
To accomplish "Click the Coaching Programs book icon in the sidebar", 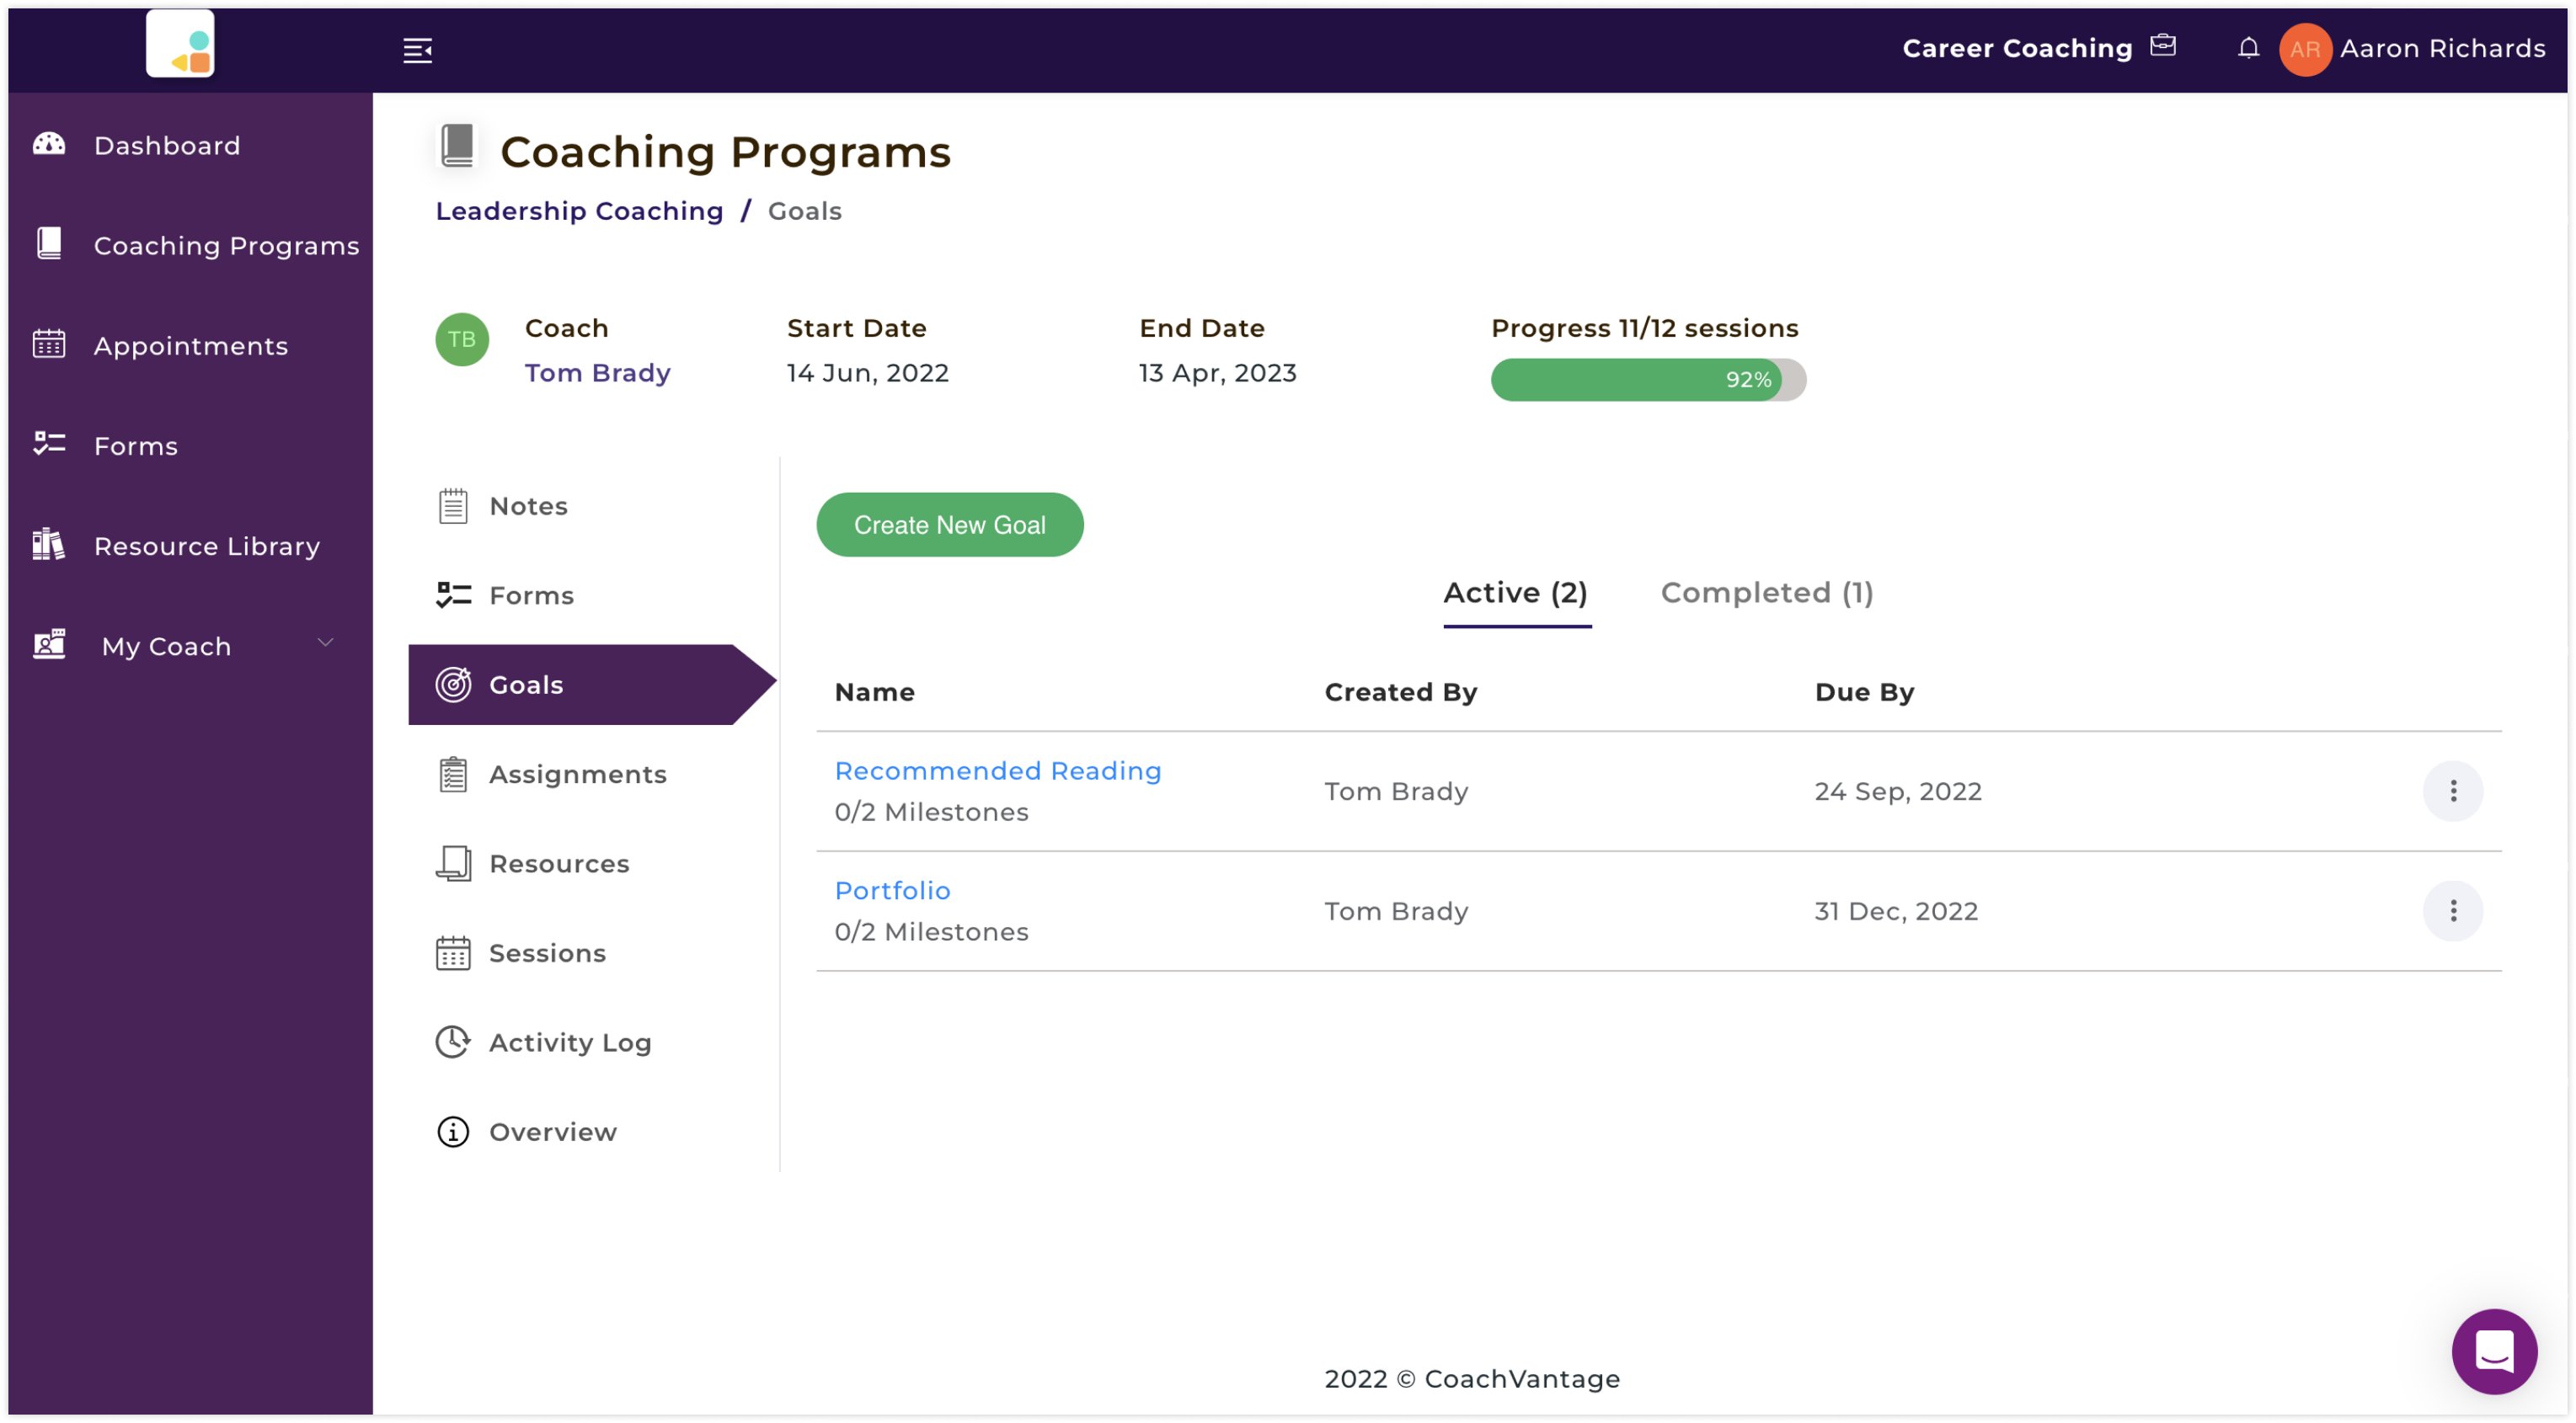I will point(49,242).
